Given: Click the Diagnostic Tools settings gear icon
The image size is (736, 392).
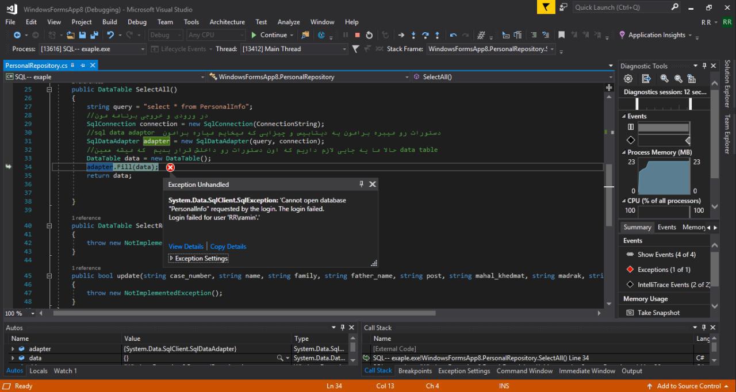Looking at the screenshot, I should (628, 79).
